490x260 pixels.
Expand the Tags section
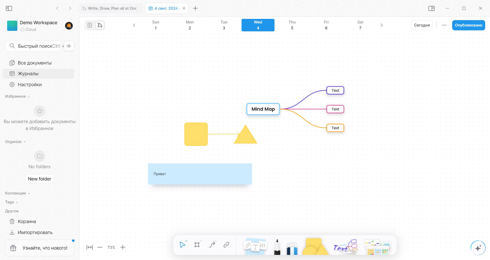11,202
